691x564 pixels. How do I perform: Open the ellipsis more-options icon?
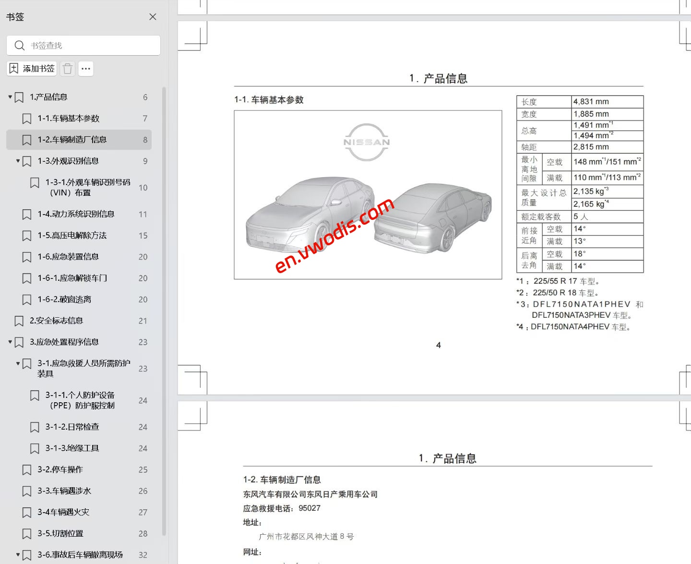pyautogui.click(x=85, y=69)
